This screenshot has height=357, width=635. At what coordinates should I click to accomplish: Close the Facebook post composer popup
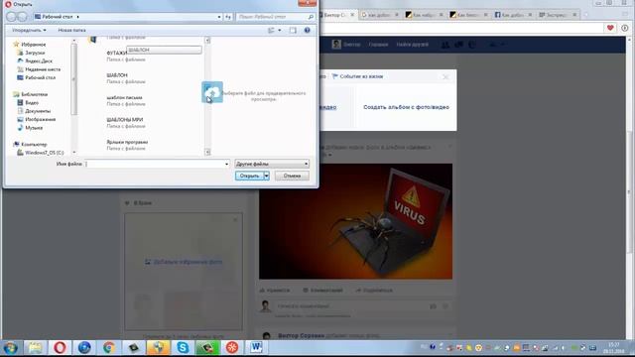pyautogui.click(x=445, y=76)
